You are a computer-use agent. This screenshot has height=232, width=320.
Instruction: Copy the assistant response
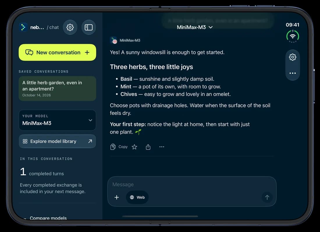(x=119, y=147)
